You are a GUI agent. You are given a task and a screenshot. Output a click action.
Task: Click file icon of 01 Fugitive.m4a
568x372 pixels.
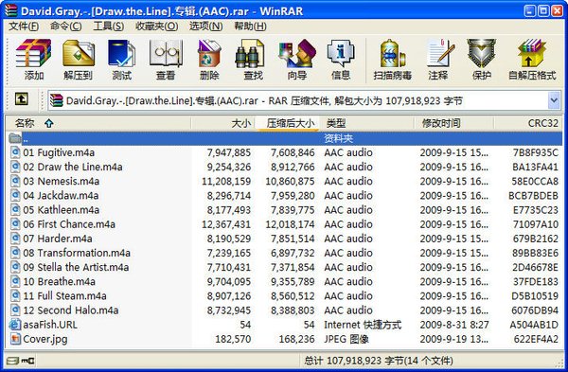point(15,152)
